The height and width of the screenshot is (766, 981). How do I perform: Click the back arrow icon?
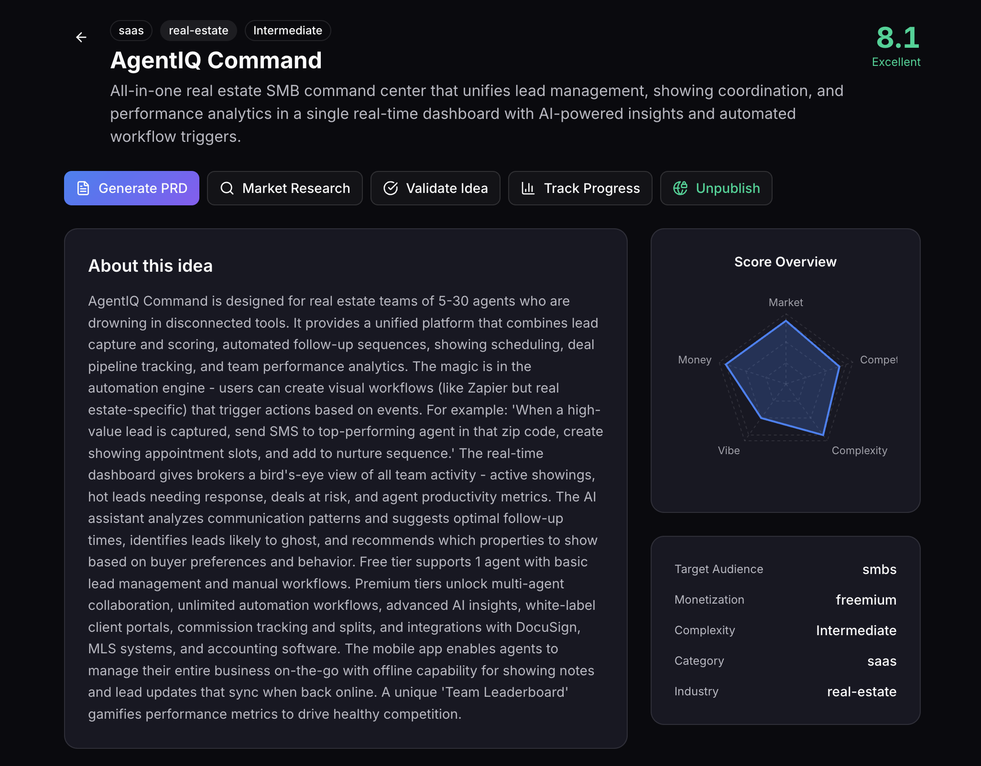pyautogui.click(x=81, y=37)
